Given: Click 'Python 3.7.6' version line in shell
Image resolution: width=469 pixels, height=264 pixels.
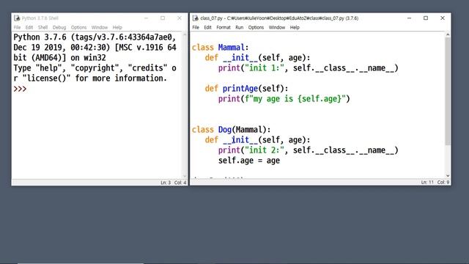Looking at the screenshot, I should coord(95,37).
